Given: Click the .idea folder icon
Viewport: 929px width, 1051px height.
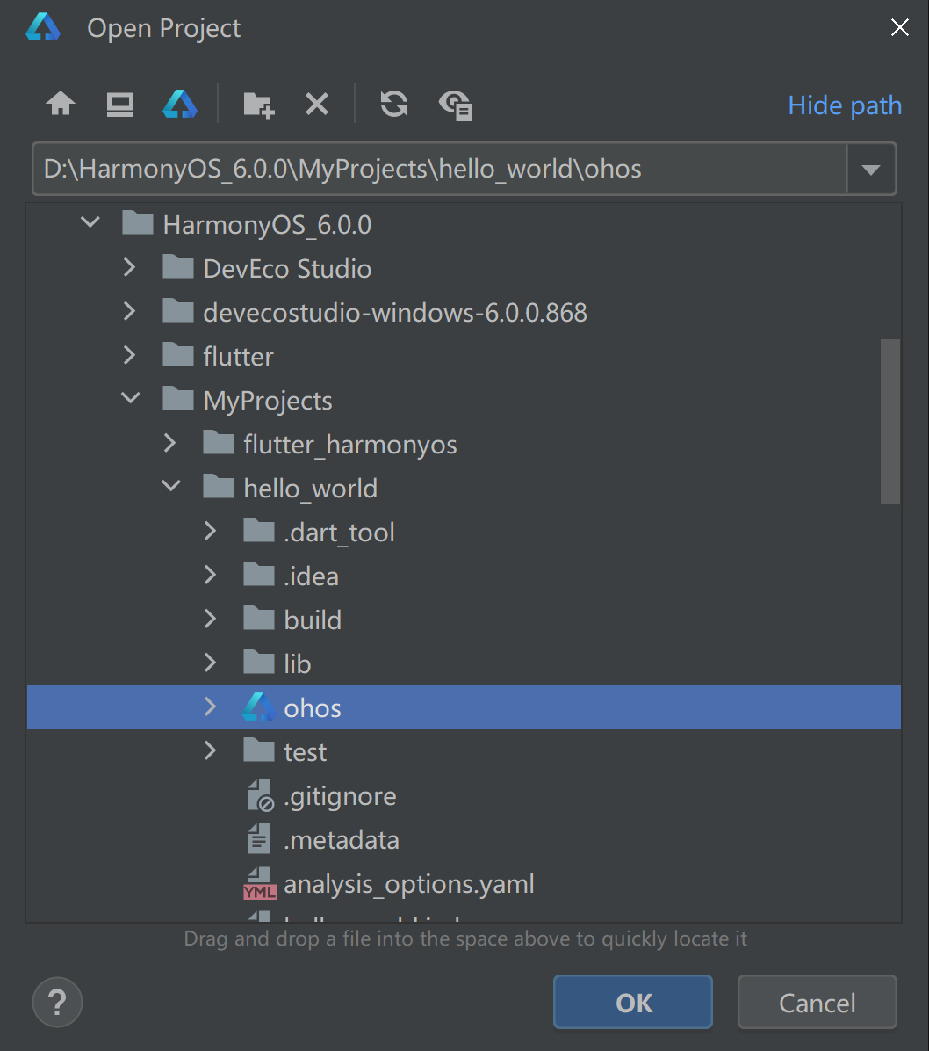Looking at the screenshot, I should point(258,574).
